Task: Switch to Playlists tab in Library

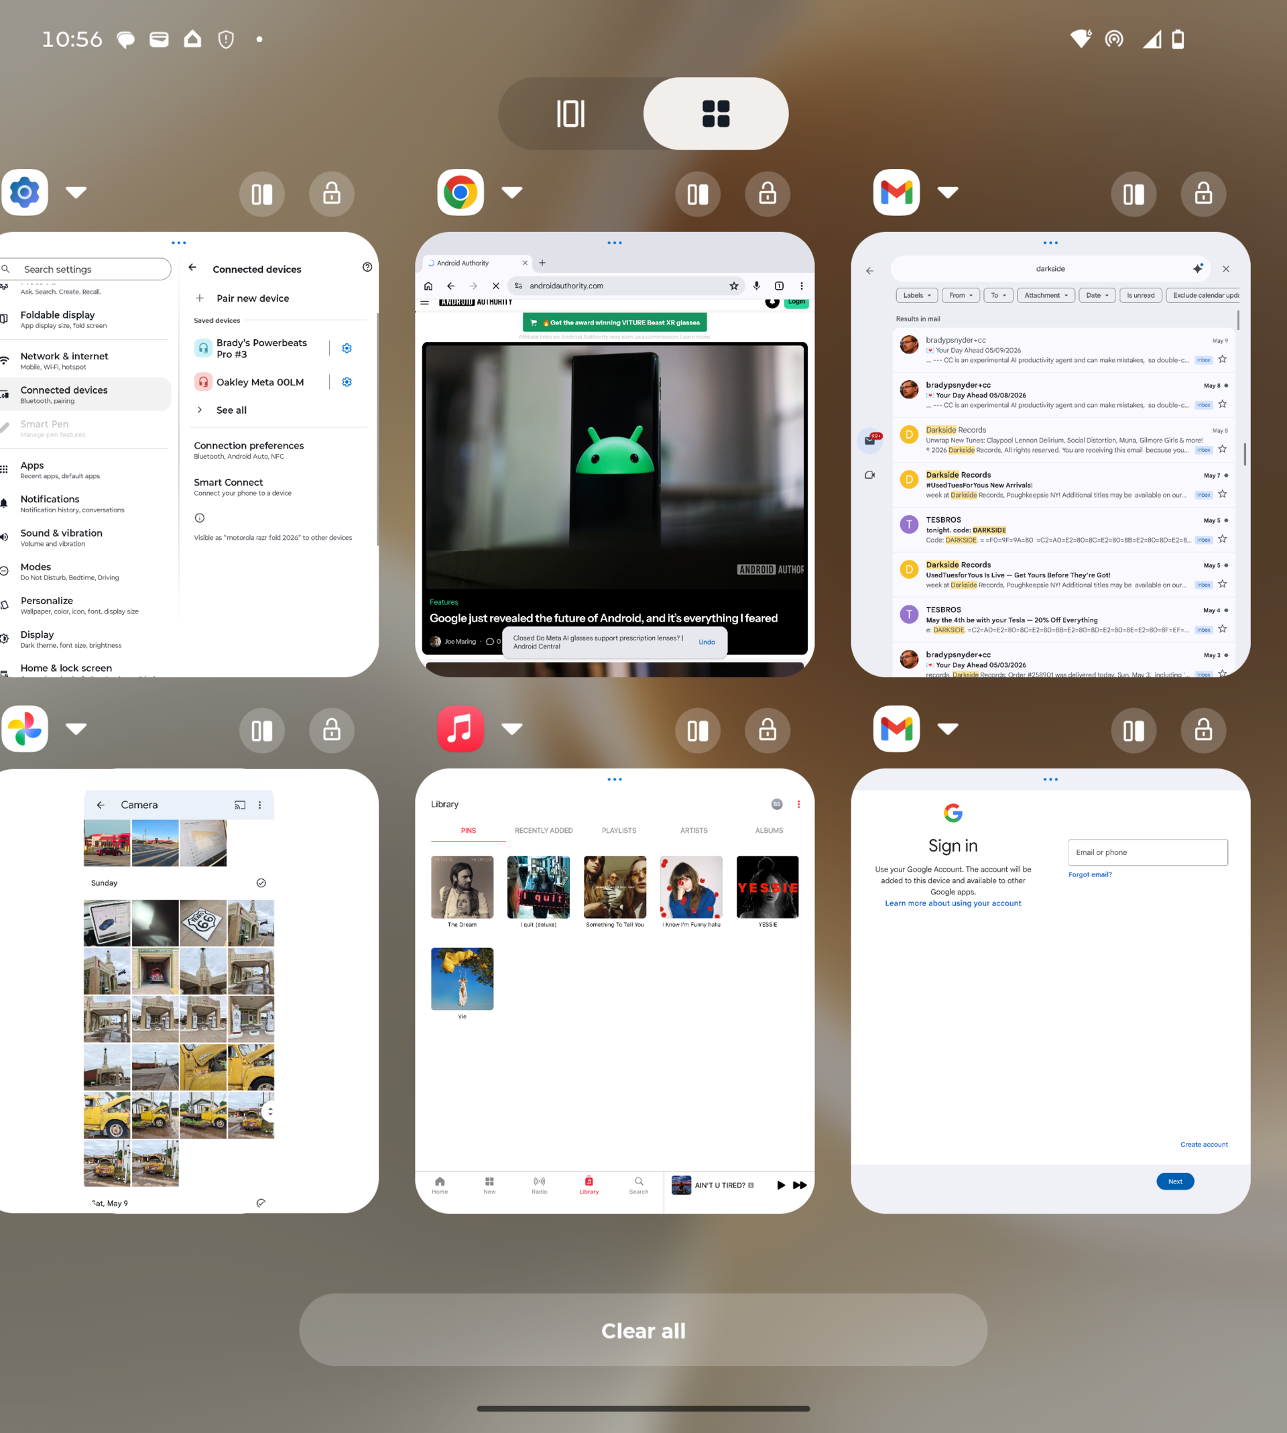Action: (619, 830)
